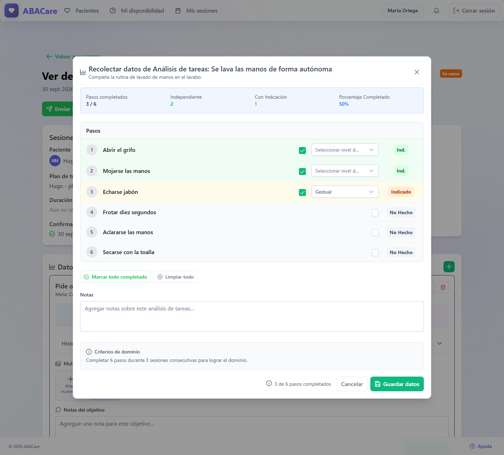The width and height of the screenshot is (504, 455).
Task: Click the Ind. badge for Abrir el grifo
Action: [401, 150]
